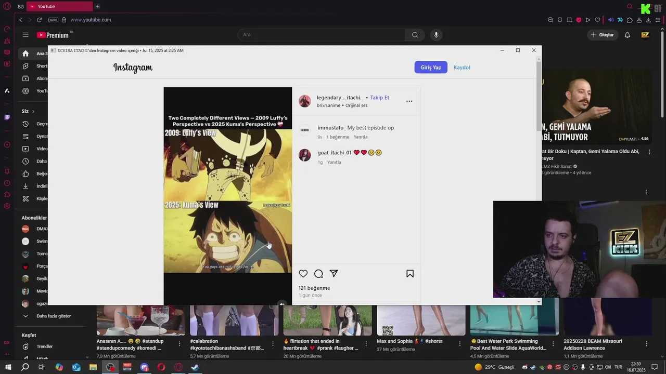Click the 'Oluştur' create button
The width and height of the screenshot is (666, 374).
[x=602, y=35]
